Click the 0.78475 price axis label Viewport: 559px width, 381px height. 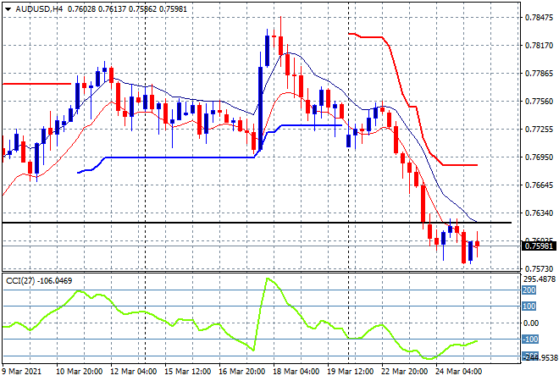[539, 18]
